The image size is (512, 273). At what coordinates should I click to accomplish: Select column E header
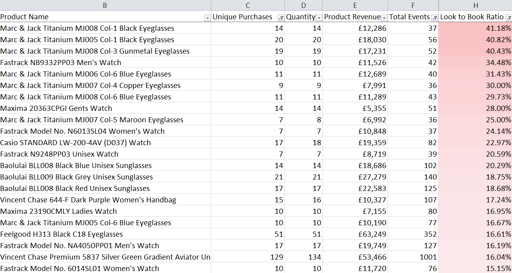pyautogui.click(x=355, y=5)
